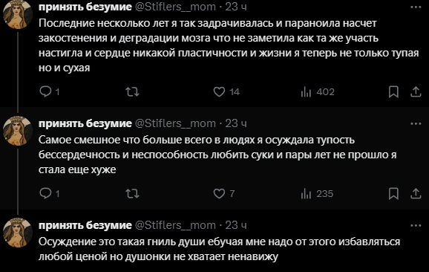Open the third tweet's profile avatar
This screenshot has width=429, height=272.
point(18,233)
